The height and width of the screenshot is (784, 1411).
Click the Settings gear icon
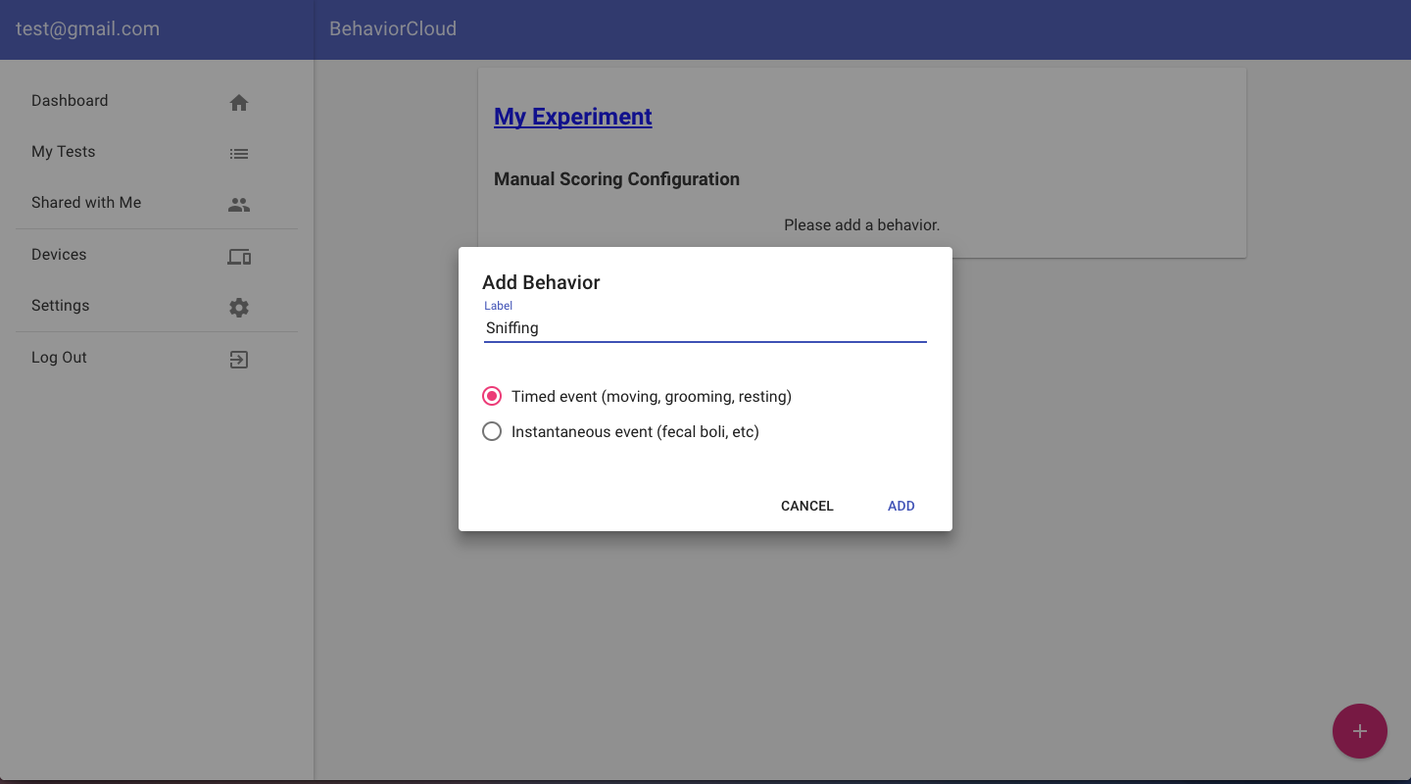tap(239, 308)
